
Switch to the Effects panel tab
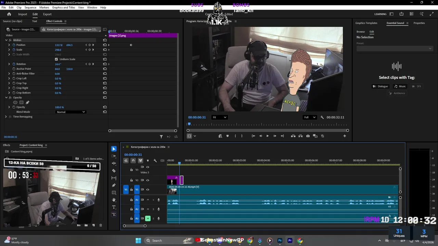click(x=7, y=145)
